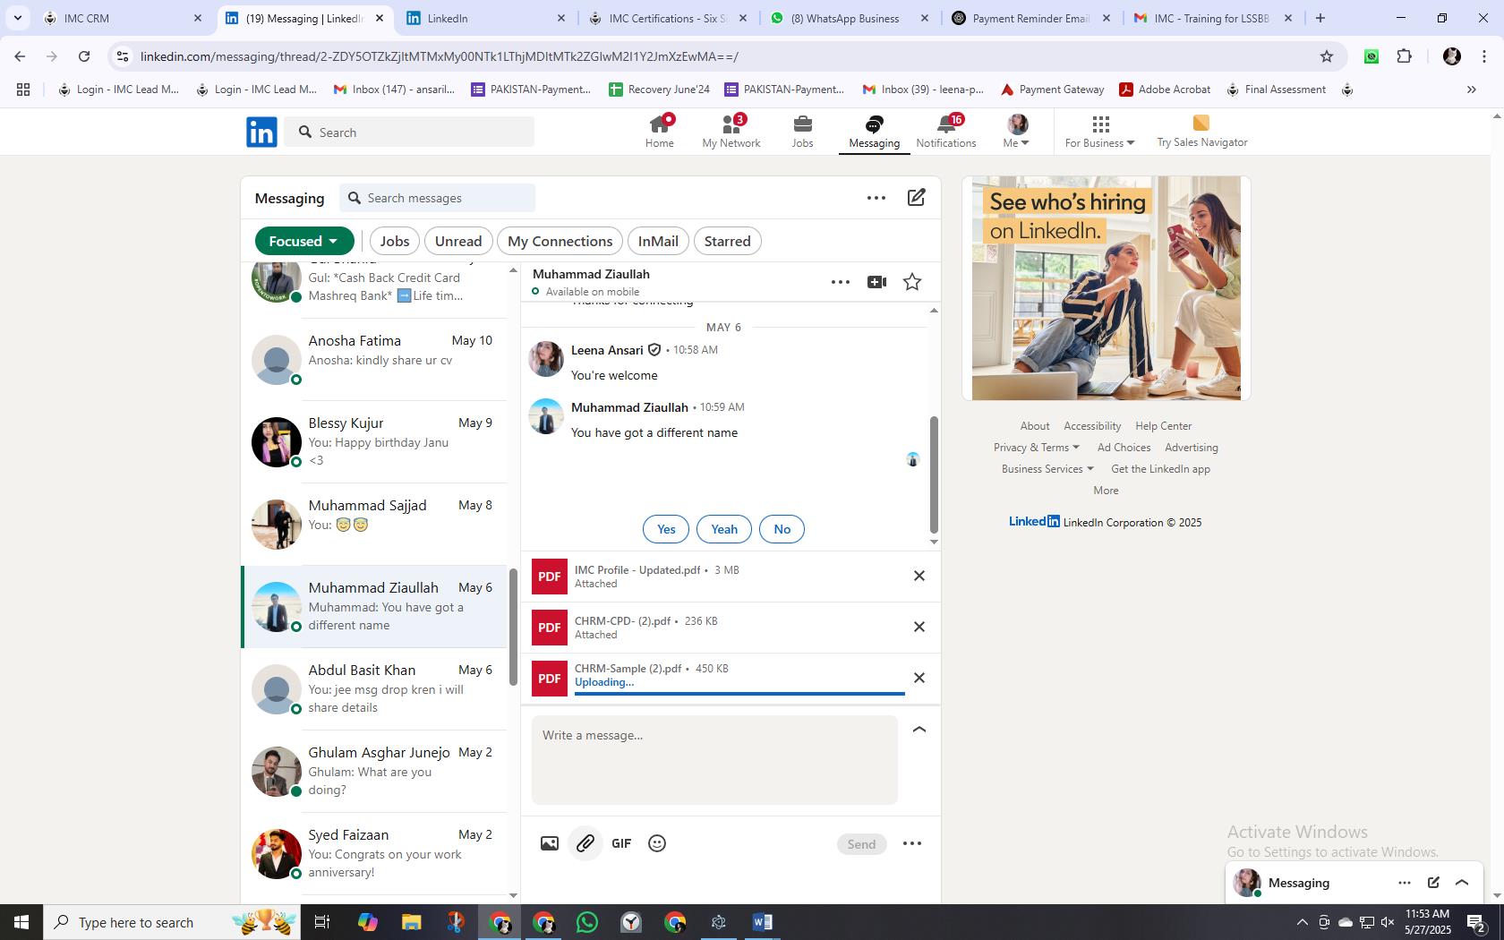Open conversation options ellipsis beside video icon
The image size is (1504, 940).
coord(840,282)
